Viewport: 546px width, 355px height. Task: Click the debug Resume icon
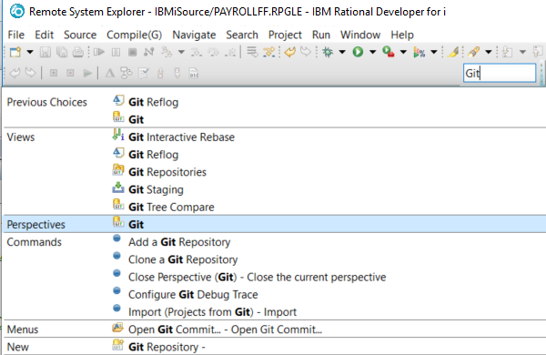[99, 52]
